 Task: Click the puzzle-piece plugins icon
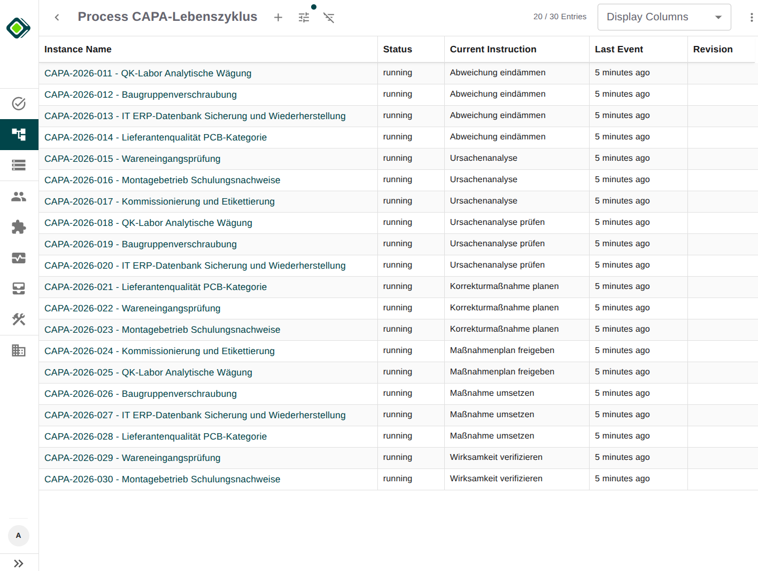point(19,226)
